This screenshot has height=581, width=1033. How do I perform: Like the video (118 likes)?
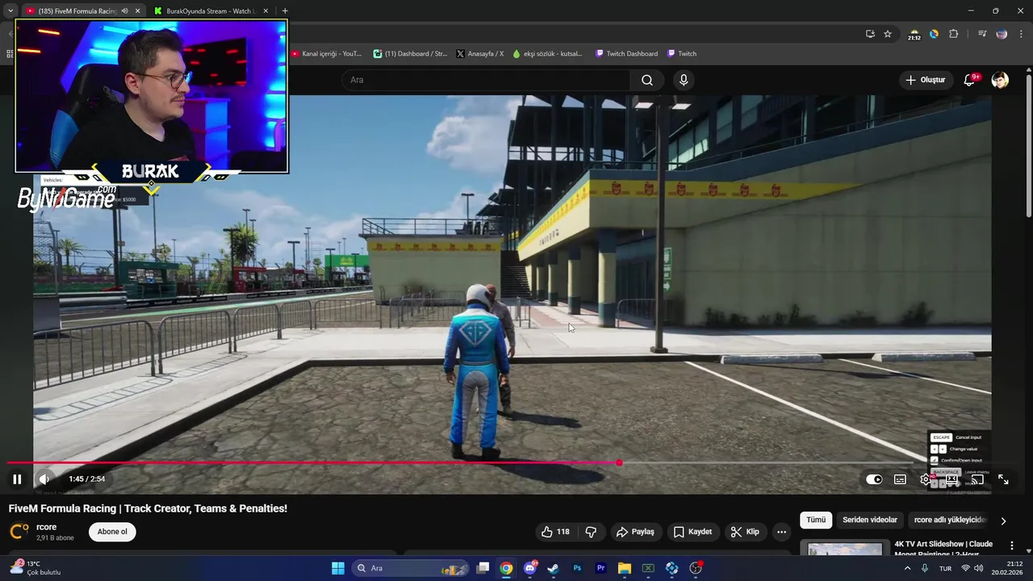[555, 532]
